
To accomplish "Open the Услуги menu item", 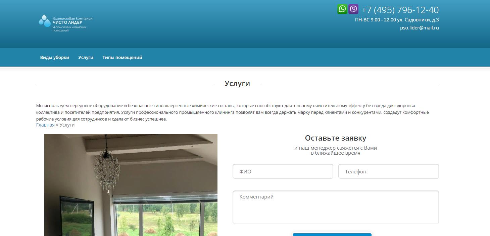I will pos(86,57).
